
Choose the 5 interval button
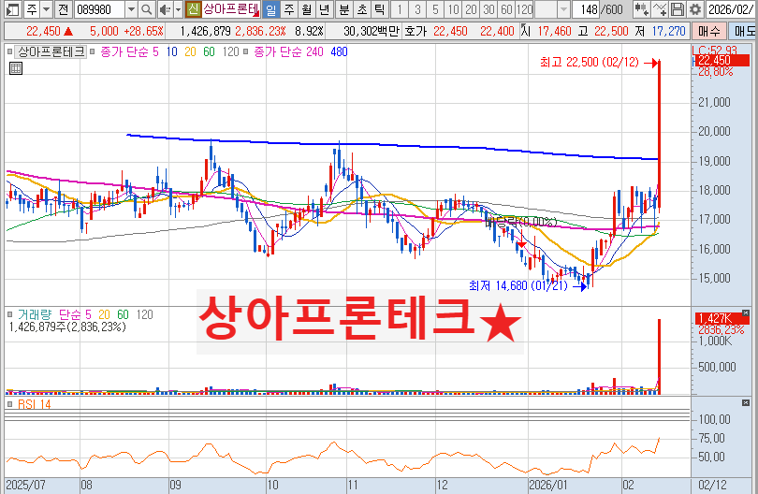tap(435, 9)
